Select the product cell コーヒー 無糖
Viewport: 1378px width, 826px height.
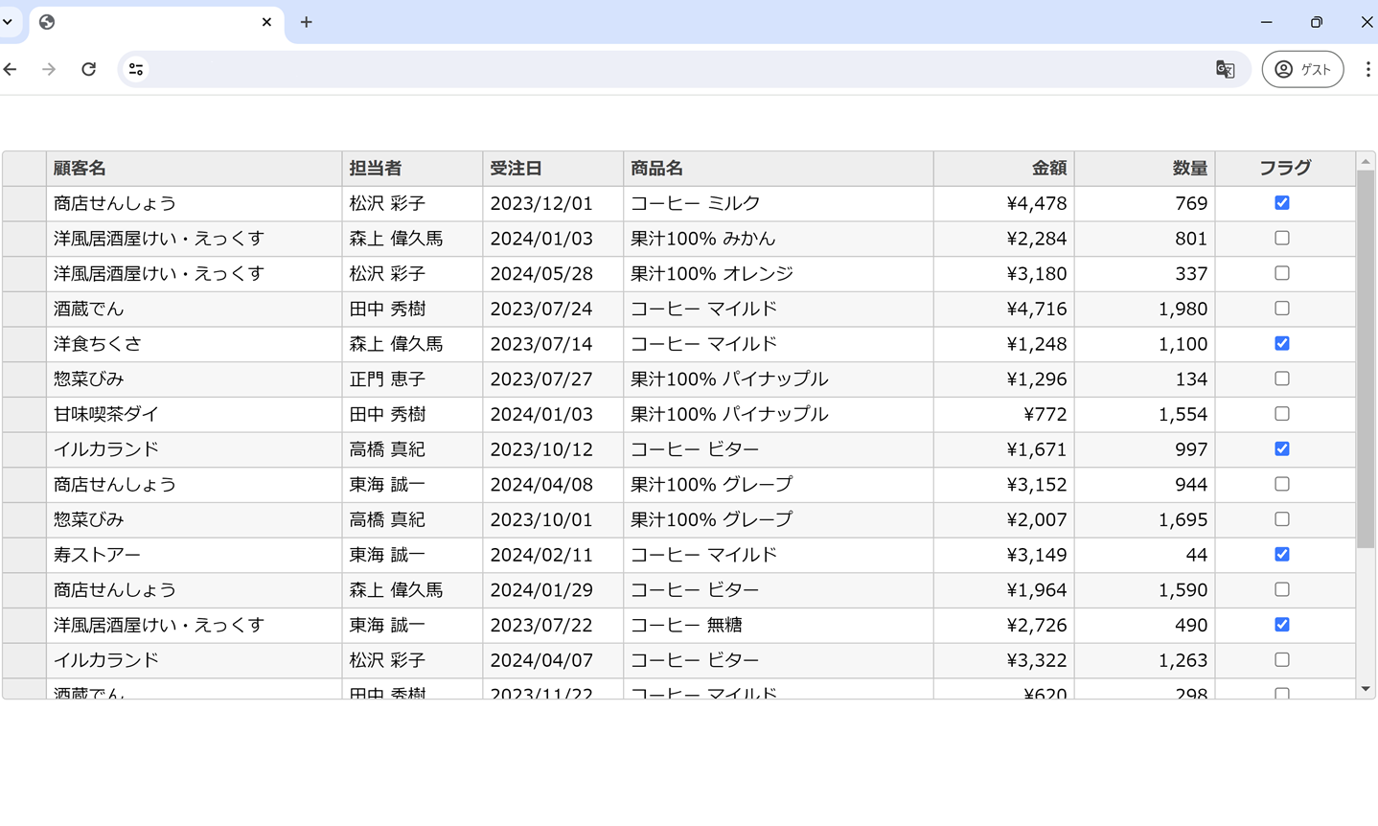(x=778, y=625)
